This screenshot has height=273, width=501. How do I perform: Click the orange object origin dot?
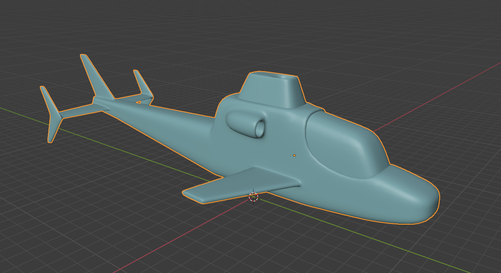coord(294,156)
